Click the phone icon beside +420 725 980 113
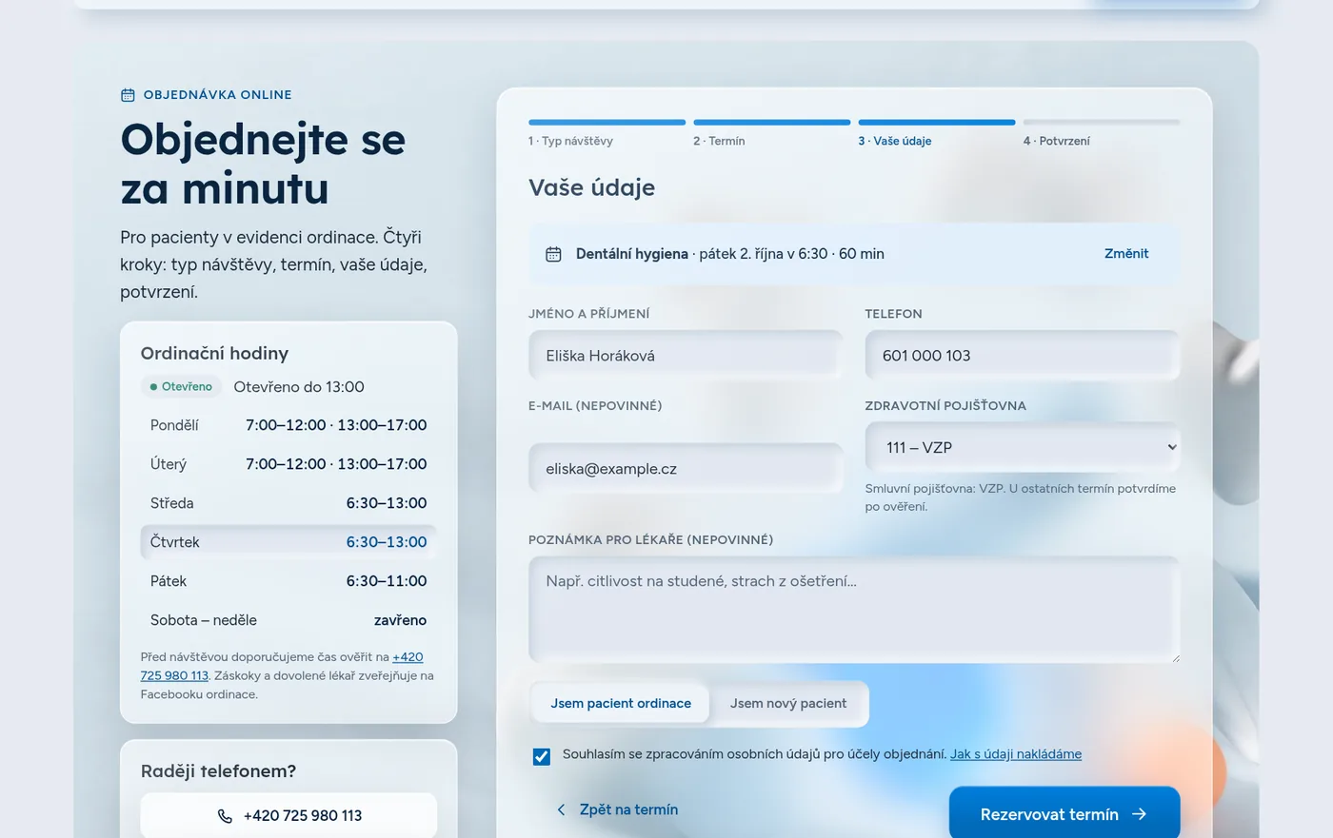 point(225,816)
